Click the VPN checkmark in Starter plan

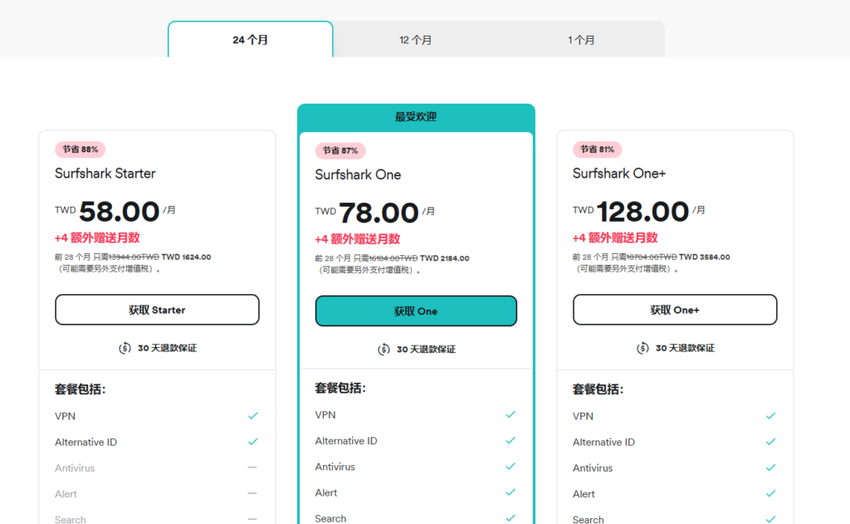(253, 416)
